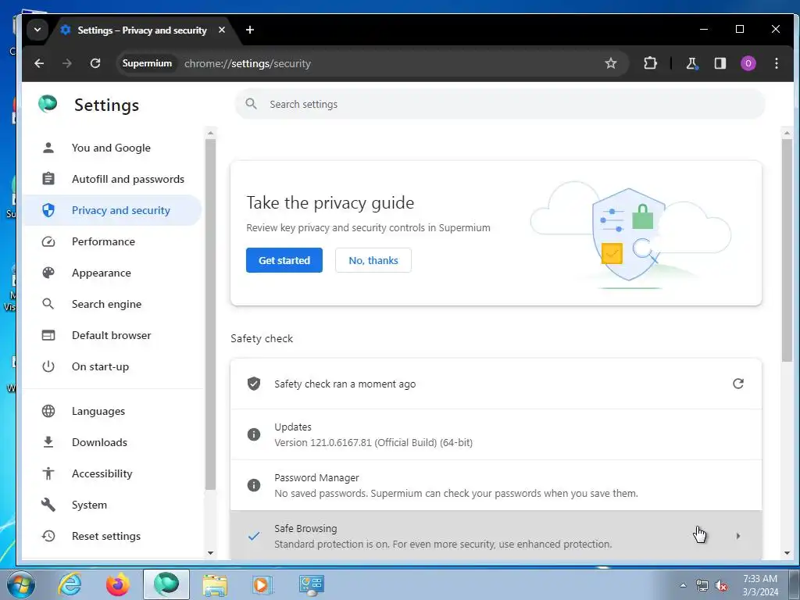
Task: Open a new tab with plus button
Action: click(250, 30)
